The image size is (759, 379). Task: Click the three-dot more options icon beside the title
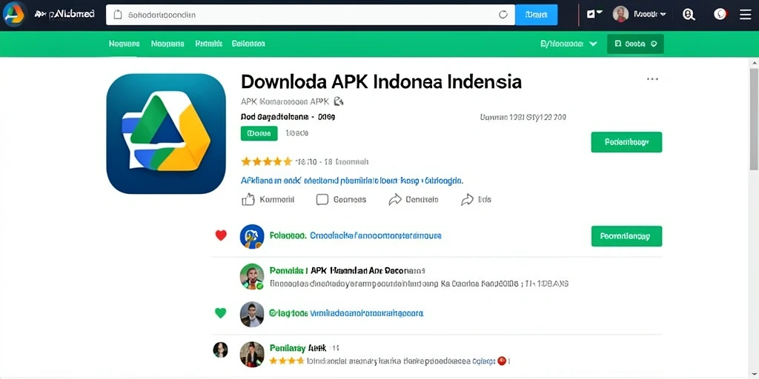click(x=652, y=78)
